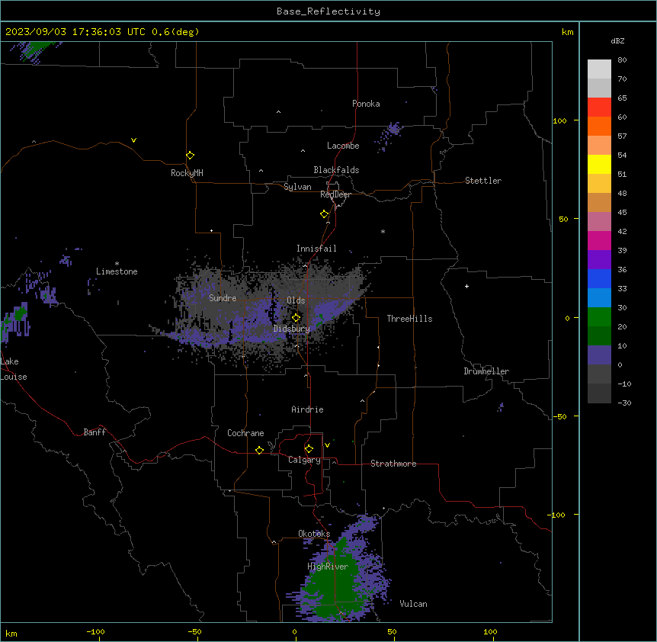
Task: Click the Banff label
Action: (95, 432)
